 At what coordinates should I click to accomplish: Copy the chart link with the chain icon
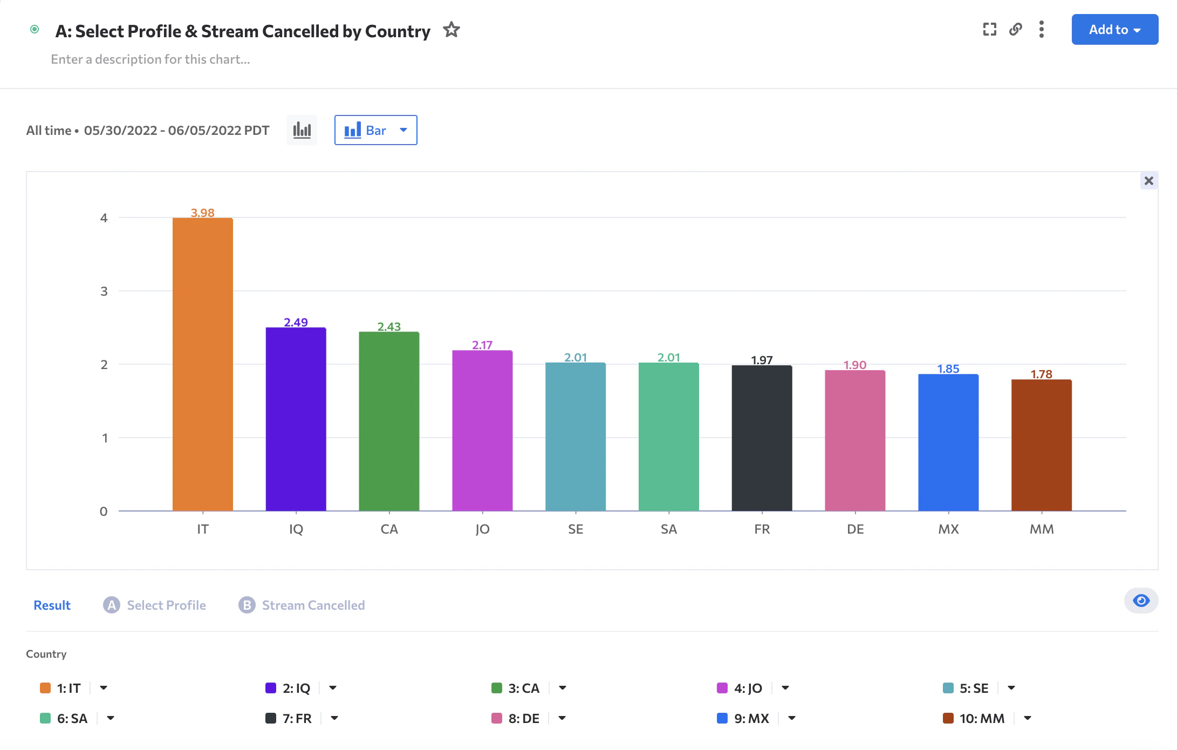1016,29
